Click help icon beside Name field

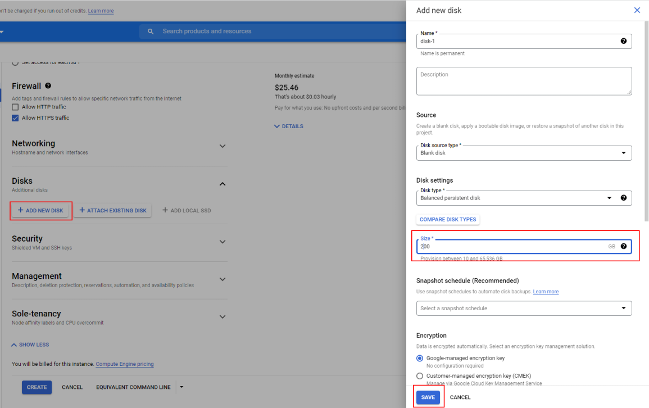[623, 41]
